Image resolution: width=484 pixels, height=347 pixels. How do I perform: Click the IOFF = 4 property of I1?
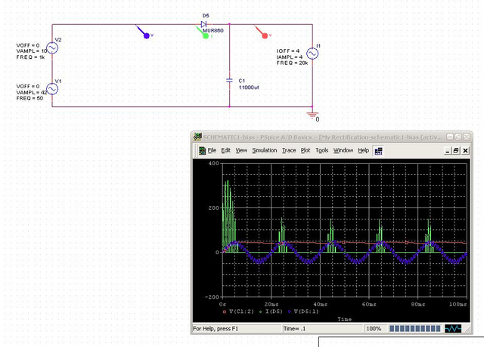click(288, 51)
